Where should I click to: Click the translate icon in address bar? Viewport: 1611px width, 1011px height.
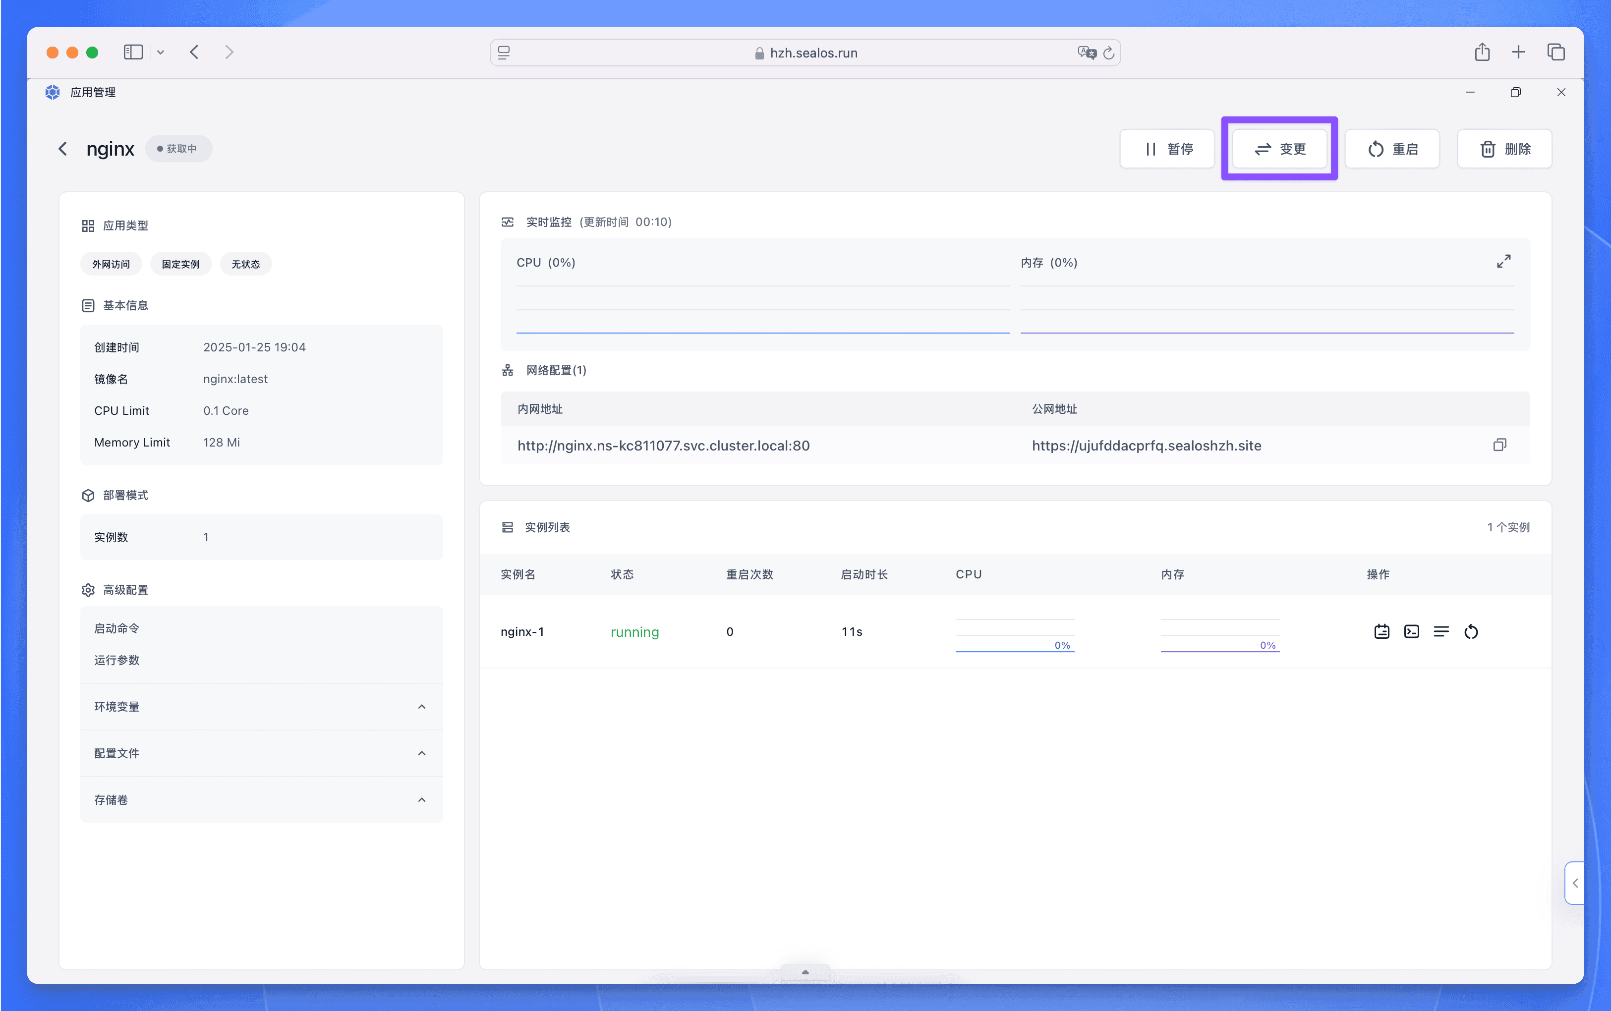tap(1087, 53)
